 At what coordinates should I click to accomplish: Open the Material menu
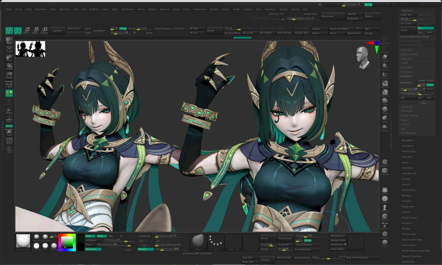pos(165,9)
